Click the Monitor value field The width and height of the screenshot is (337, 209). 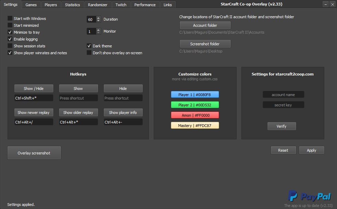pos(91,31)
